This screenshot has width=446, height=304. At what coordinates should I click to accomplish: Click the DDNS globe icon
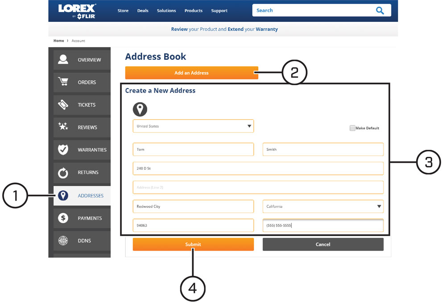coord(63,241)
